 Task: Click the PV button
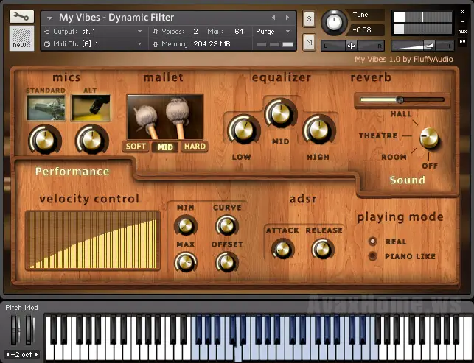click(462, 42)
